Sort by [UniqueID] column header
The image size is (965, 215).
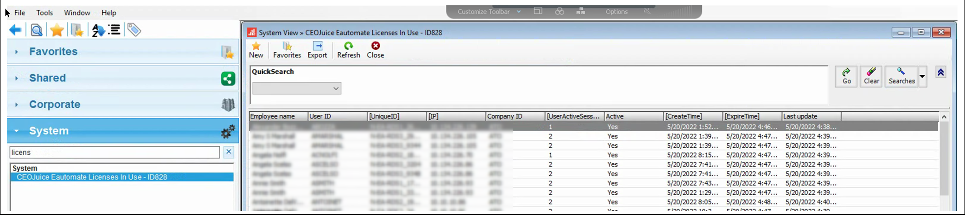point(397,116)
